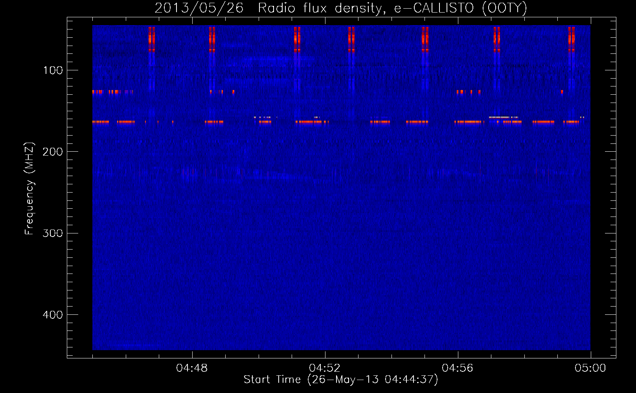Click the '300' frequency tick label
The width and height of the screenshot is (636, 393).
click(x=53, y=233)
